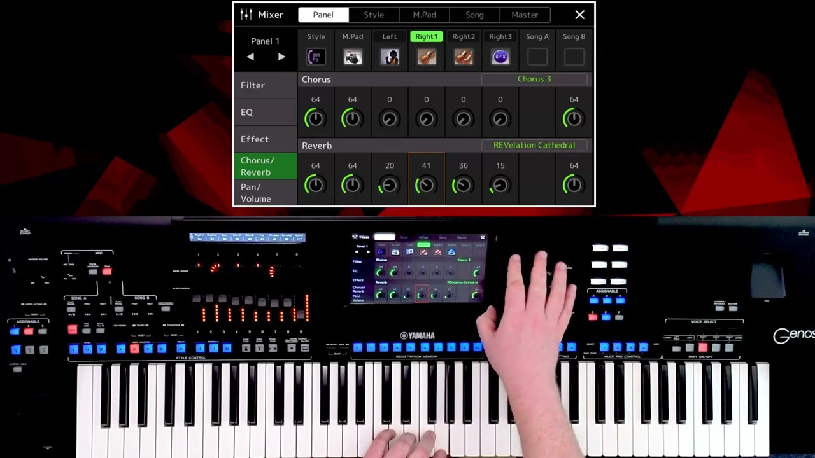The height and width of the screenshot is (458, 815).
Task: Tap the Style part voice icon
Action: point(316,57)
